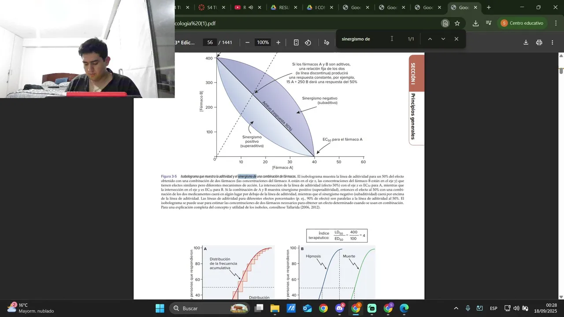The image size is (564, 317).
Task: Click the microphone tray icon
Action: pos(468,308)
